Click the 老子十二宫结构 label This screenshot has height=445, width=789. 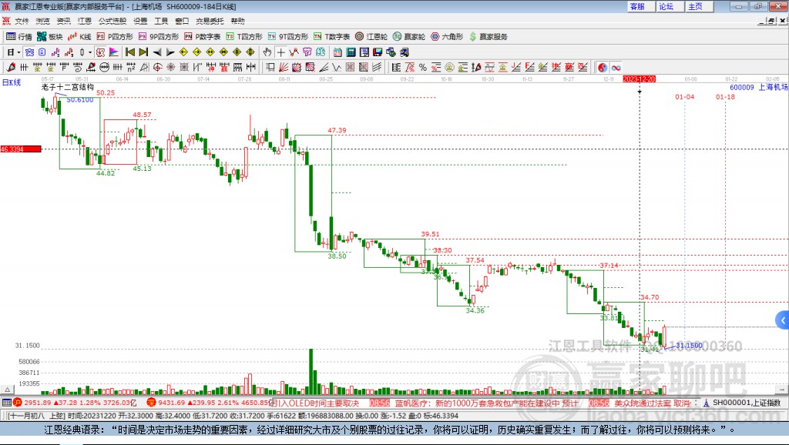68,87
